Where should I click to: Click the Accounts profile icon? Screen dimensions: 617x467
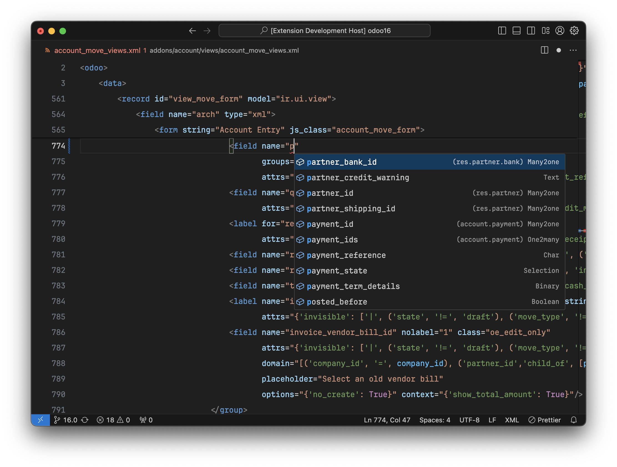(x=560, y=31)
